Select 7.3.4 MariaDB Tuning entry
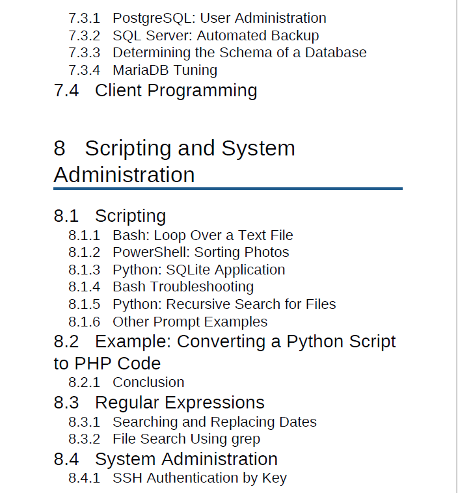This screenshot has height=493, width=458. [x=143, y=70]
